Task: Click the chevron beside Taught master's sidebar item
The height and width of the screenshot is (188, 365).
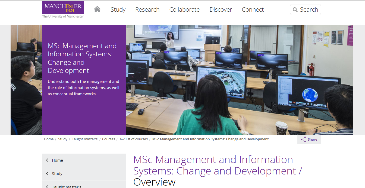Action: pos(47,186)
